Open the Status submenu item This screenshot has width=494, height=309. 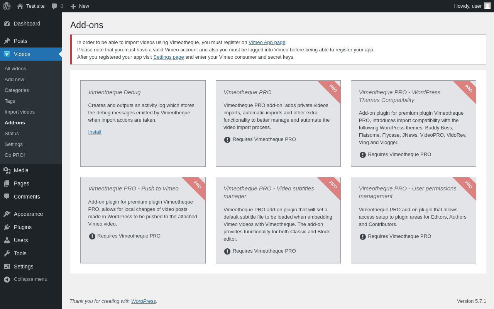click(12, 134)
